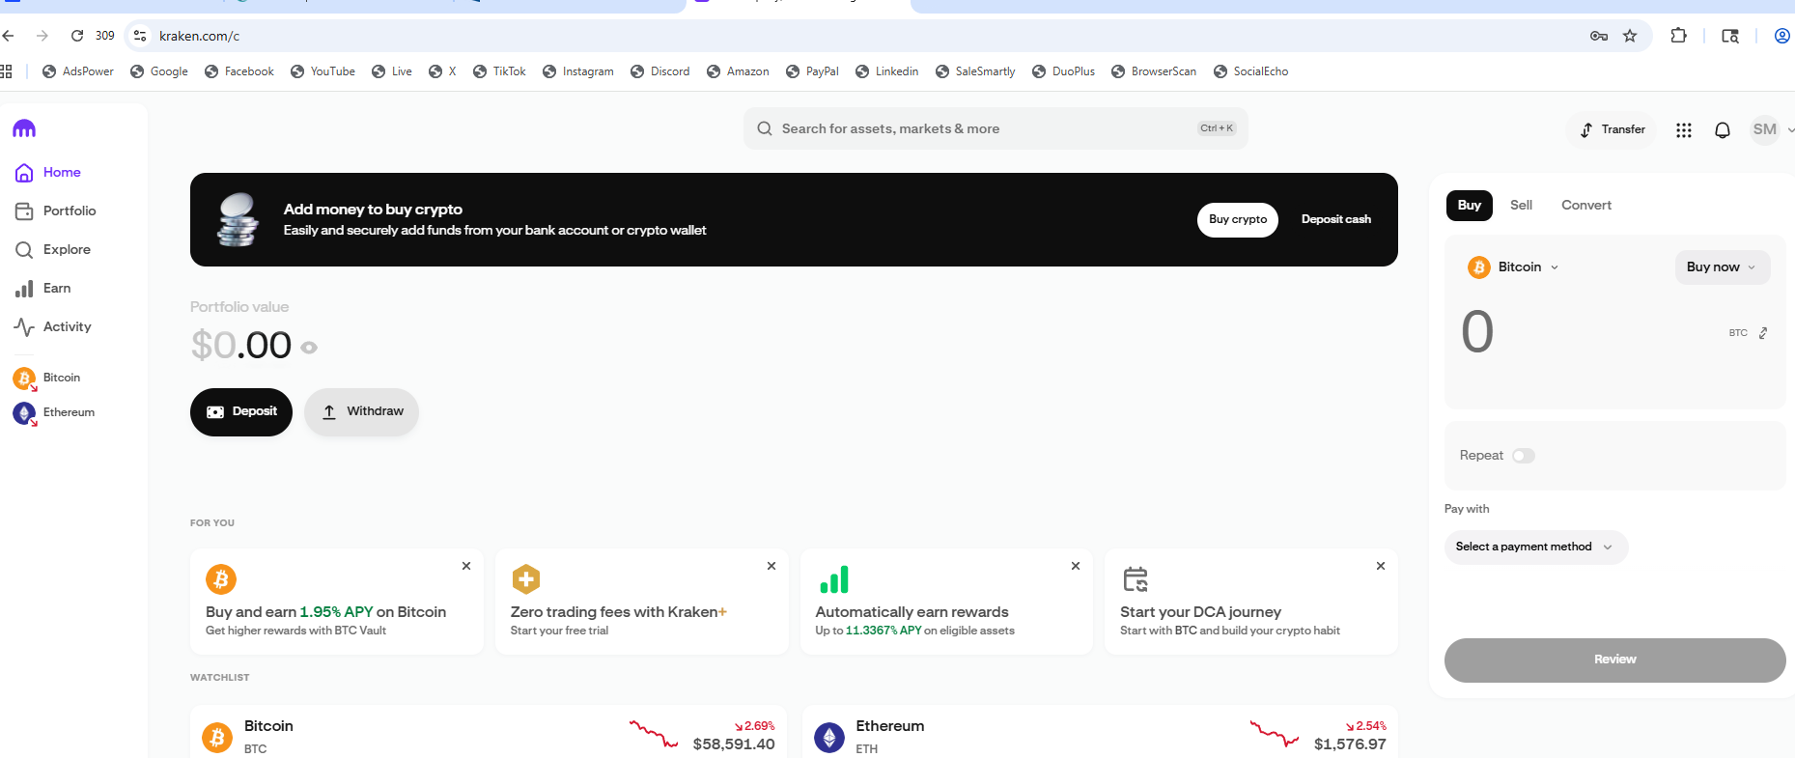The width and height of the screenshot is (1795, 758).
Task: Hide portfolio value with the eye icon
Action: (309, 348)
